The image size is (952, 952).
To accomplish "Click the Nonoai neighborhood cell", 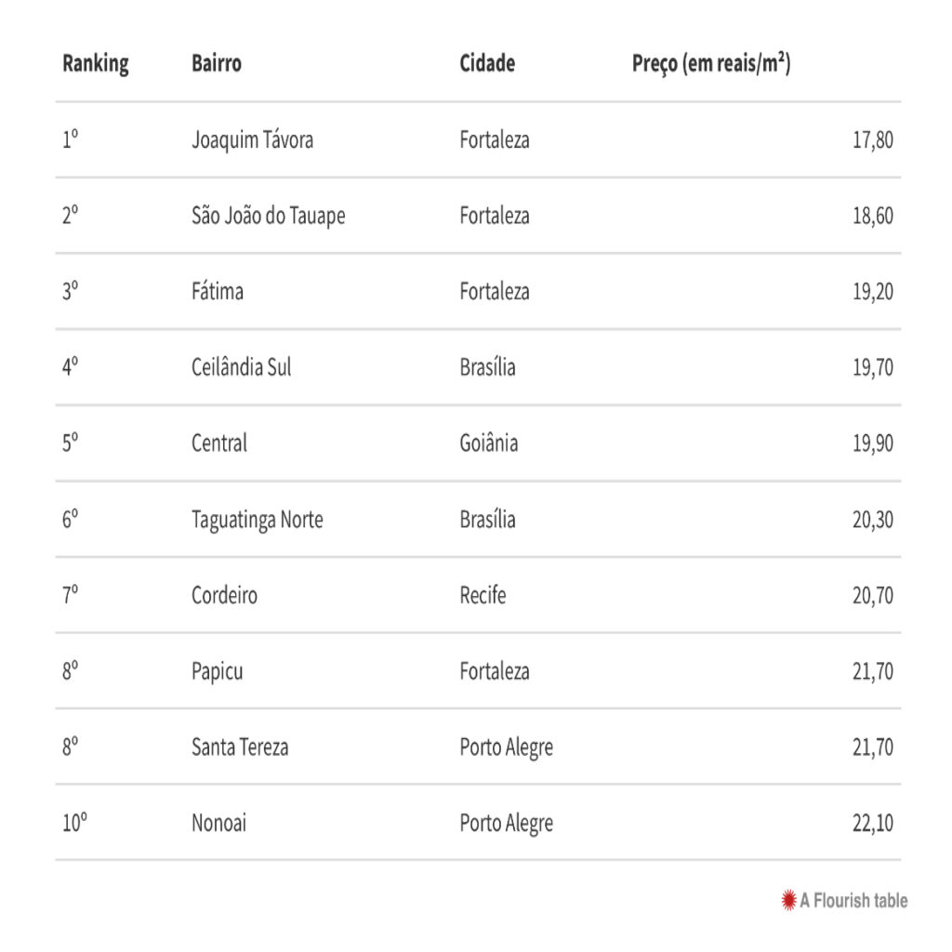I will pos(218,823).
